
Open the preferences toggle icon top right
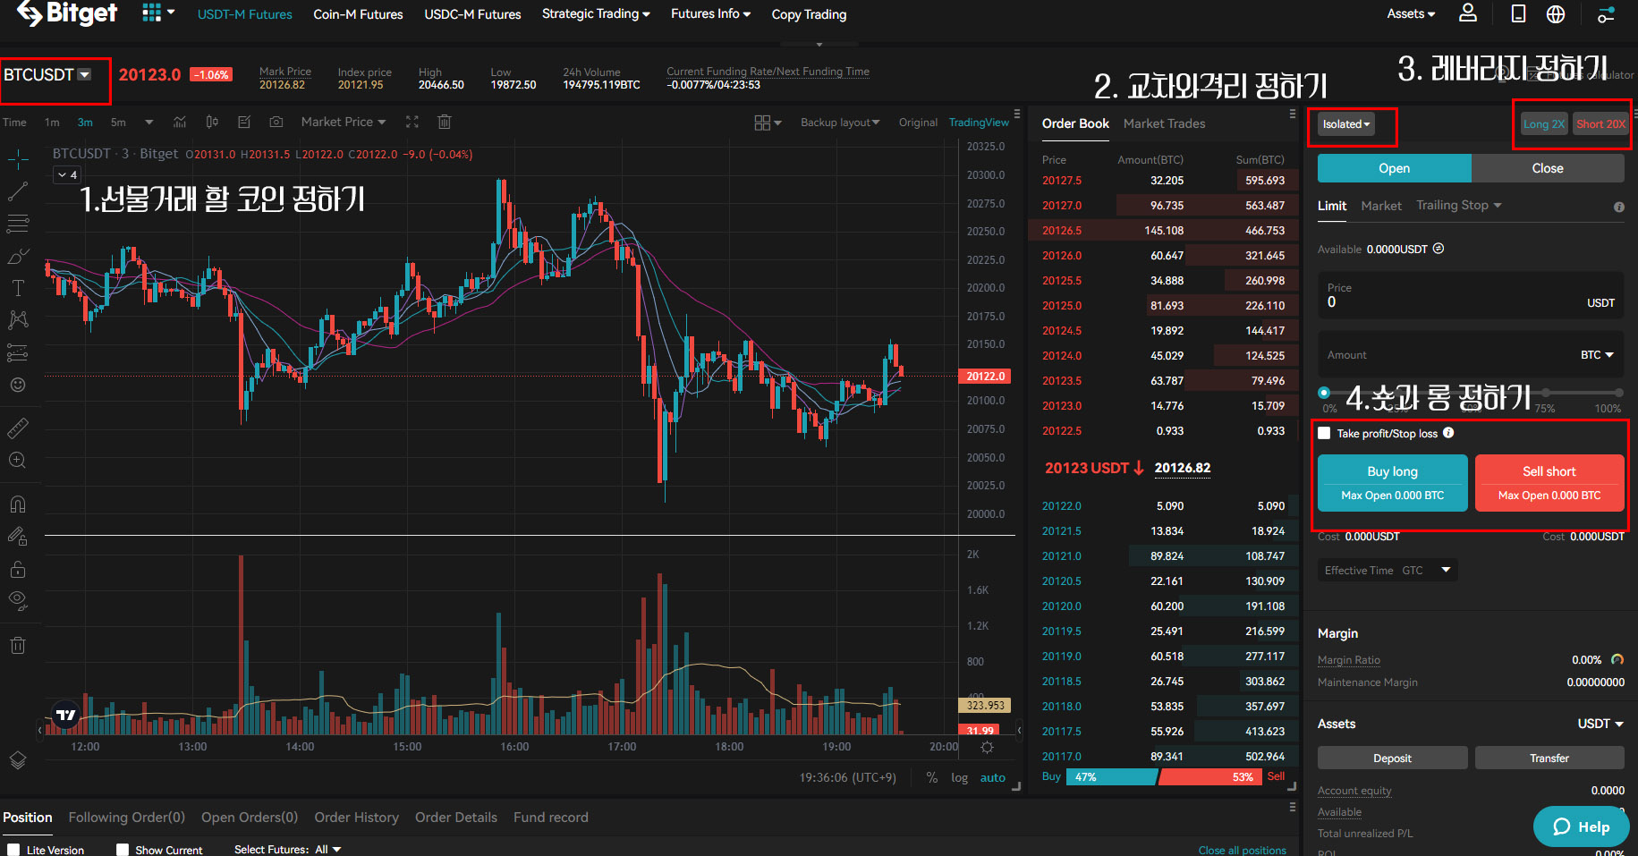coord(1607,14)
